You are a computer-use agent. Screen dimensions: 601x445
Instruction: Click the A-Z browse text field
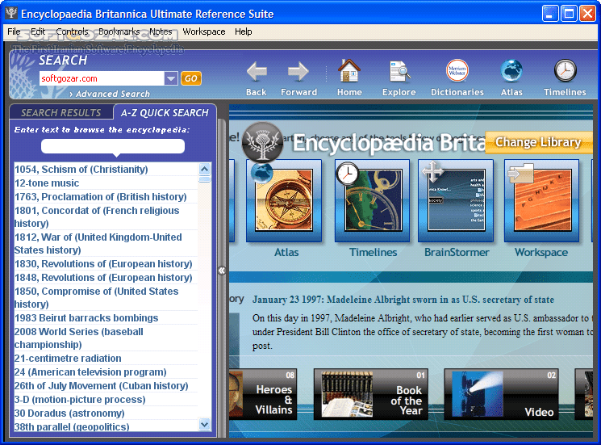tap(113, 146)
